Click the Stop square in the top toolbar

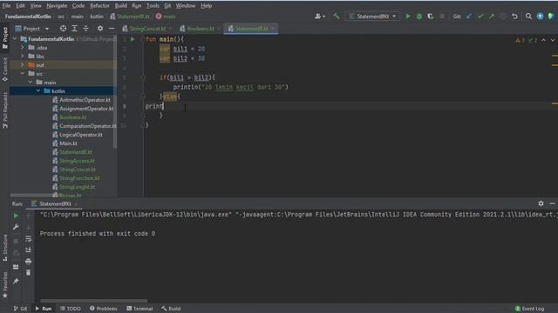tap(442, 17)
